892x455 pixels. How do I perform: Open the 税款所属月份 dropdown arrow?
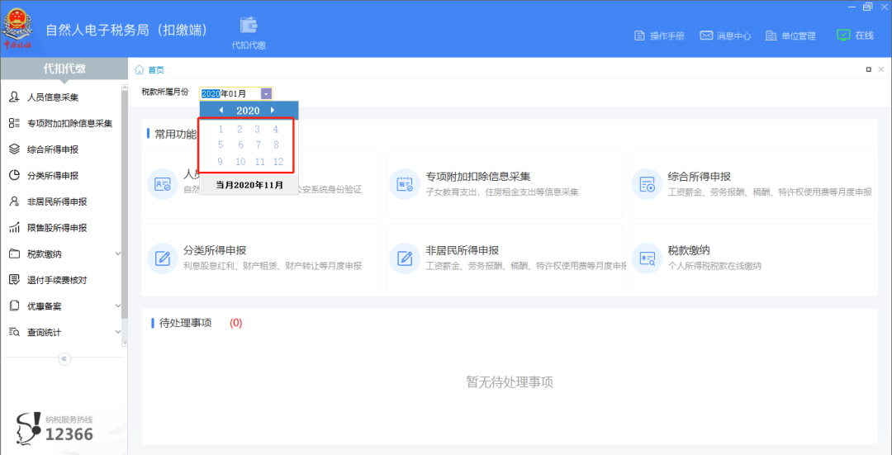tap(266, 94)
